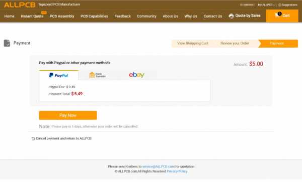Select the eBay payment option
This screenshot has height=182, width=302.
[136, 75]
